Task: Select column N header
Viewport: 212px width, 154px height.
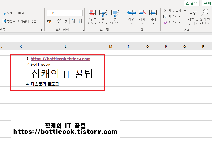Action: pyautogui.click(x=129, y=47)
